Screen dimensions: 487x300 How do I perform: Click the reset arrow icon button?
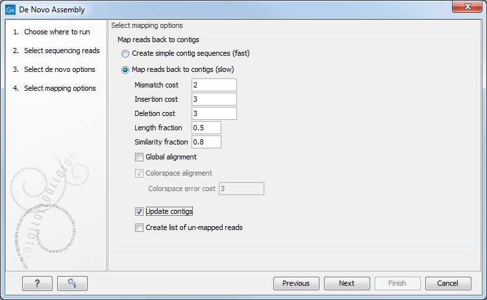pyautogui.click(x=72, y=283)
